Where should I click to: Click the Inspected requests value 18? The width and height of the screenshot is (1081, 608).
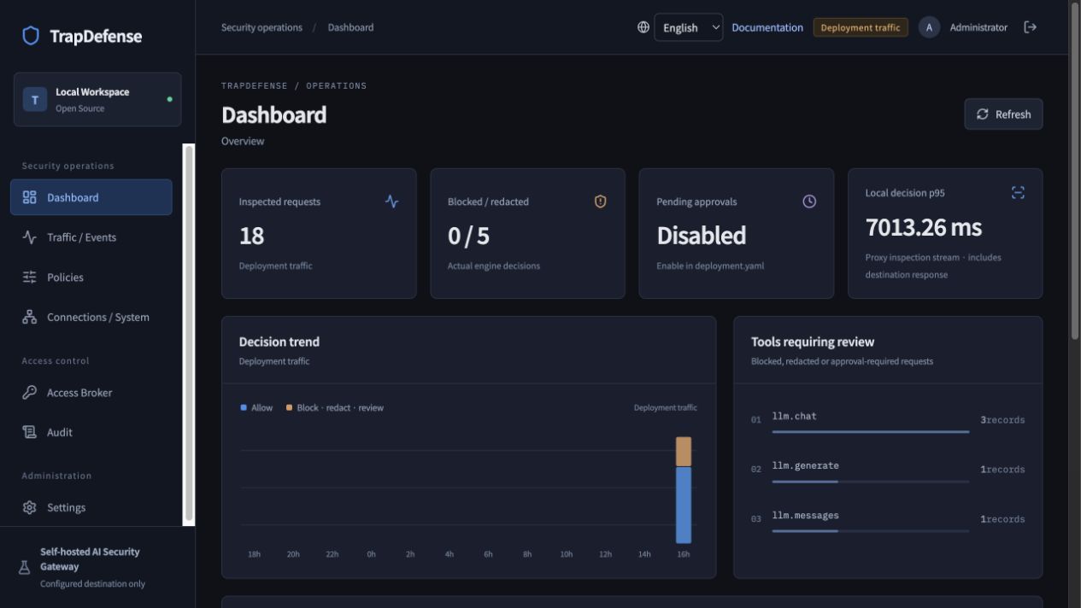[251, 236]
